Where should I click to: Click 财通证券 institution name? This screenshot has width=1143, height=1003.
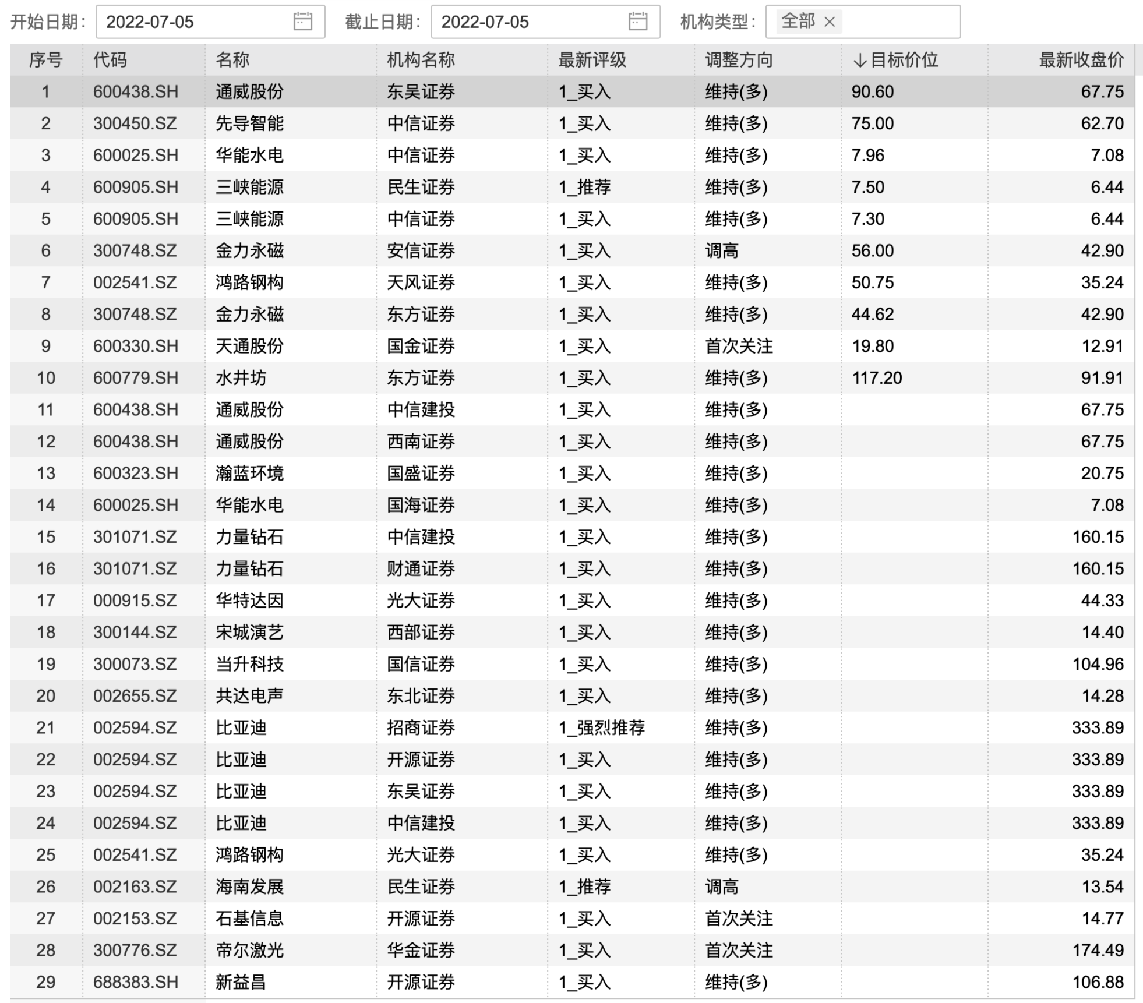pyautogui.click(x=421, y=568)
